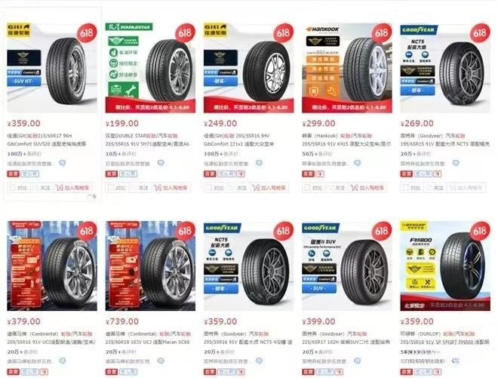Click chat icon under ¥379 Continental tire

coord(63,361)
